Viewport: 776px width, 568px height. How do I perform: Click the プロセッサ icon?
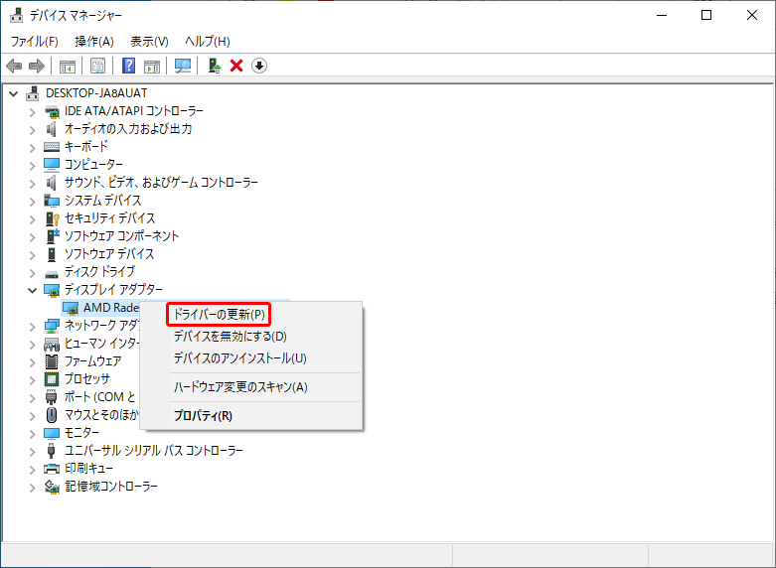[x=52, y=379]
